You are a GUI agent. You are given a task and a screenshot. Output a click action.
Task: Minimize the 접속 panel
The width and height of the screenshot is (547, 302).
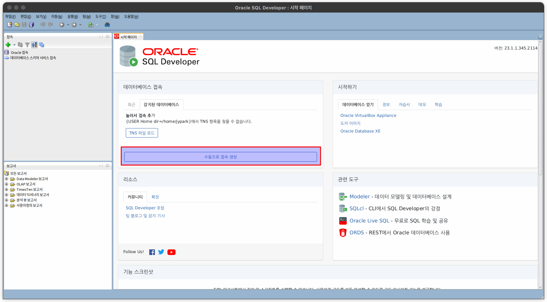[108, 37]
